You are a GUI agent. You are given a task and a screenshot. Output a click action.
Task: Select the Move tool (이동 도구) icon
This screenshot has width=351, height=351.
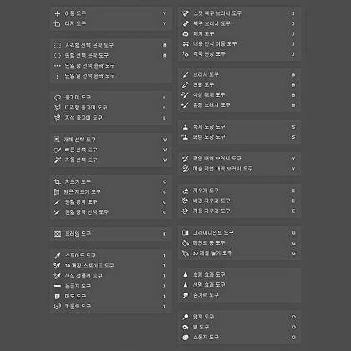coord(58,13)
